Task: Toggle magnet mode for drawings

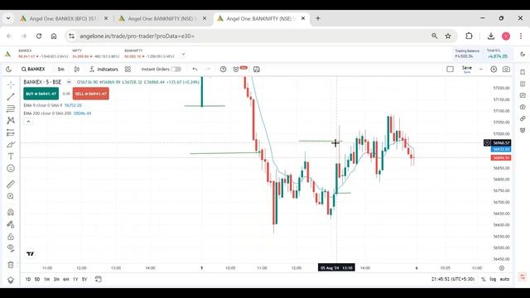Action: coord(11,212)
